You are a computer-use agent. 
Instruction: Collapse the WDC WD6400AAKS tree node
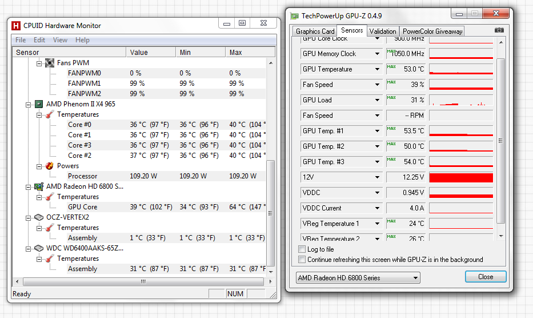(x=28, y=249)
